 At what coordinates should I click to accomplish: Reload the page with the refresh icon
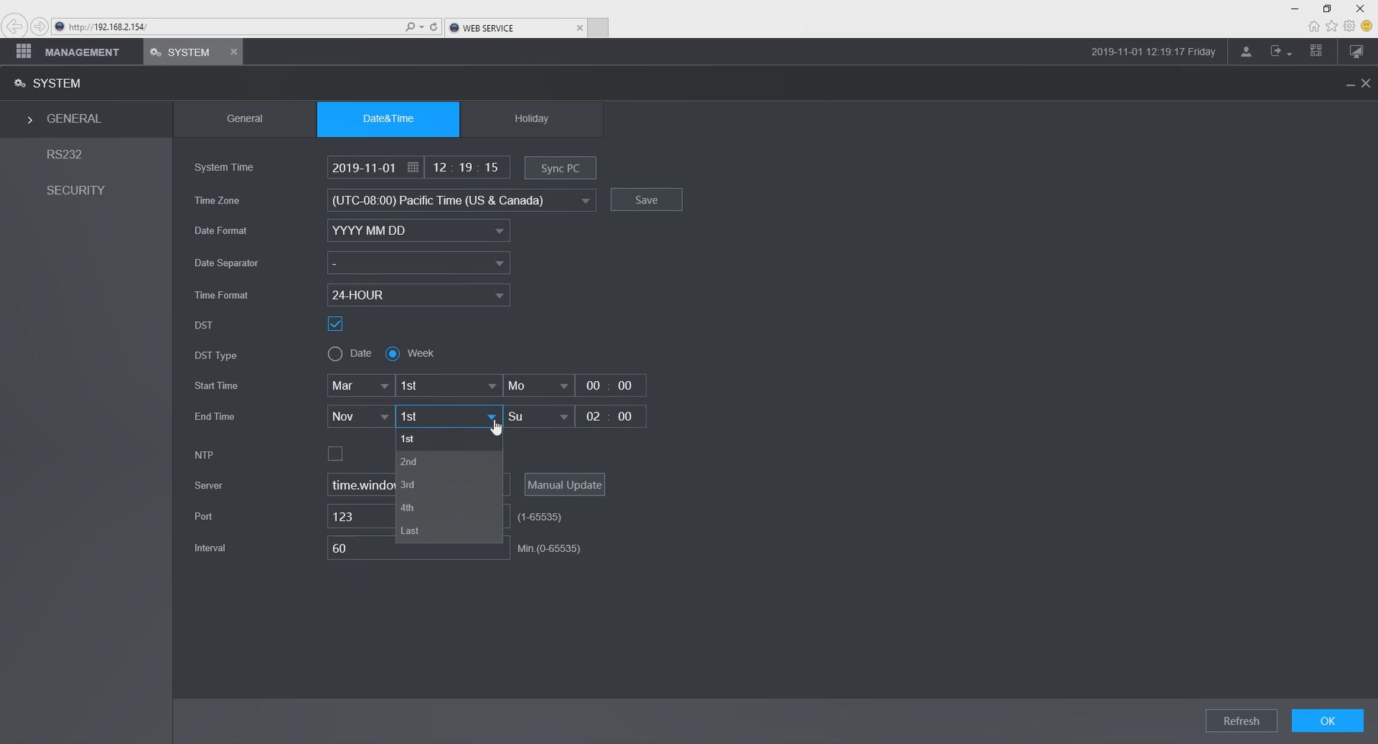click(x=434, y=27)
